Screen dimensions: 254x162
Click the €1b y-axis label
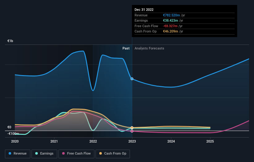pos(10,41)
